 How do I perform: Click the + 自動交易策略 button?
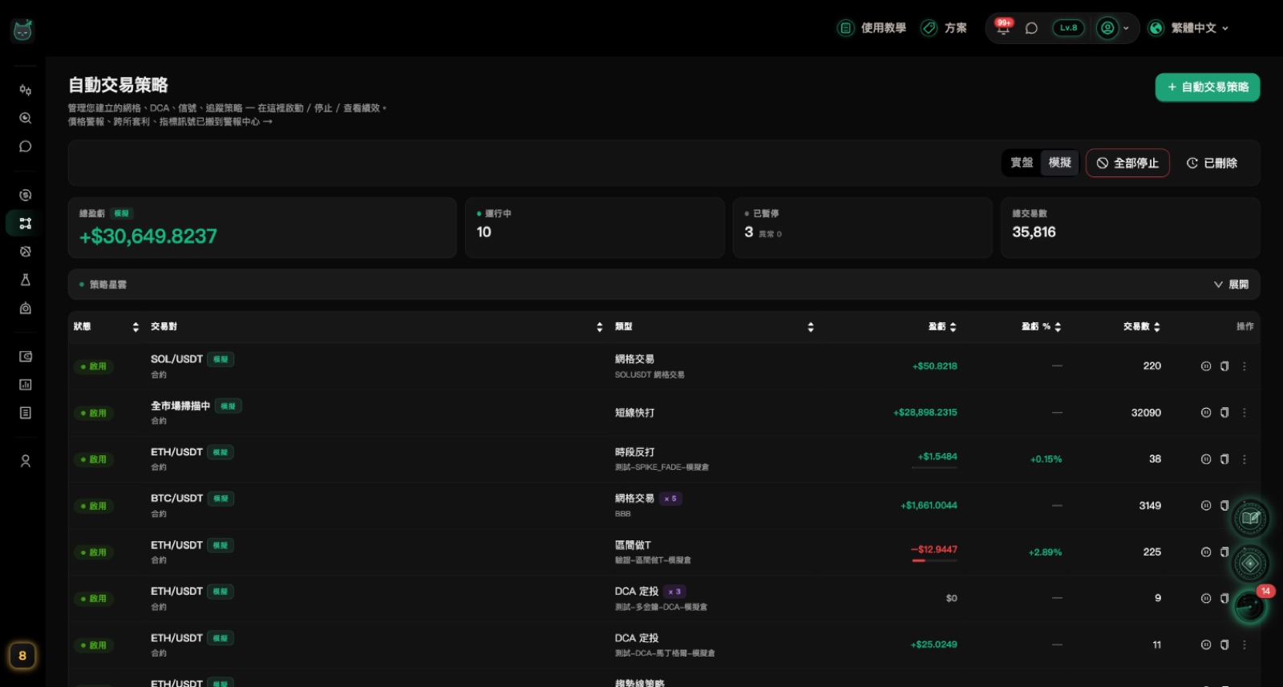[1208, 87]
